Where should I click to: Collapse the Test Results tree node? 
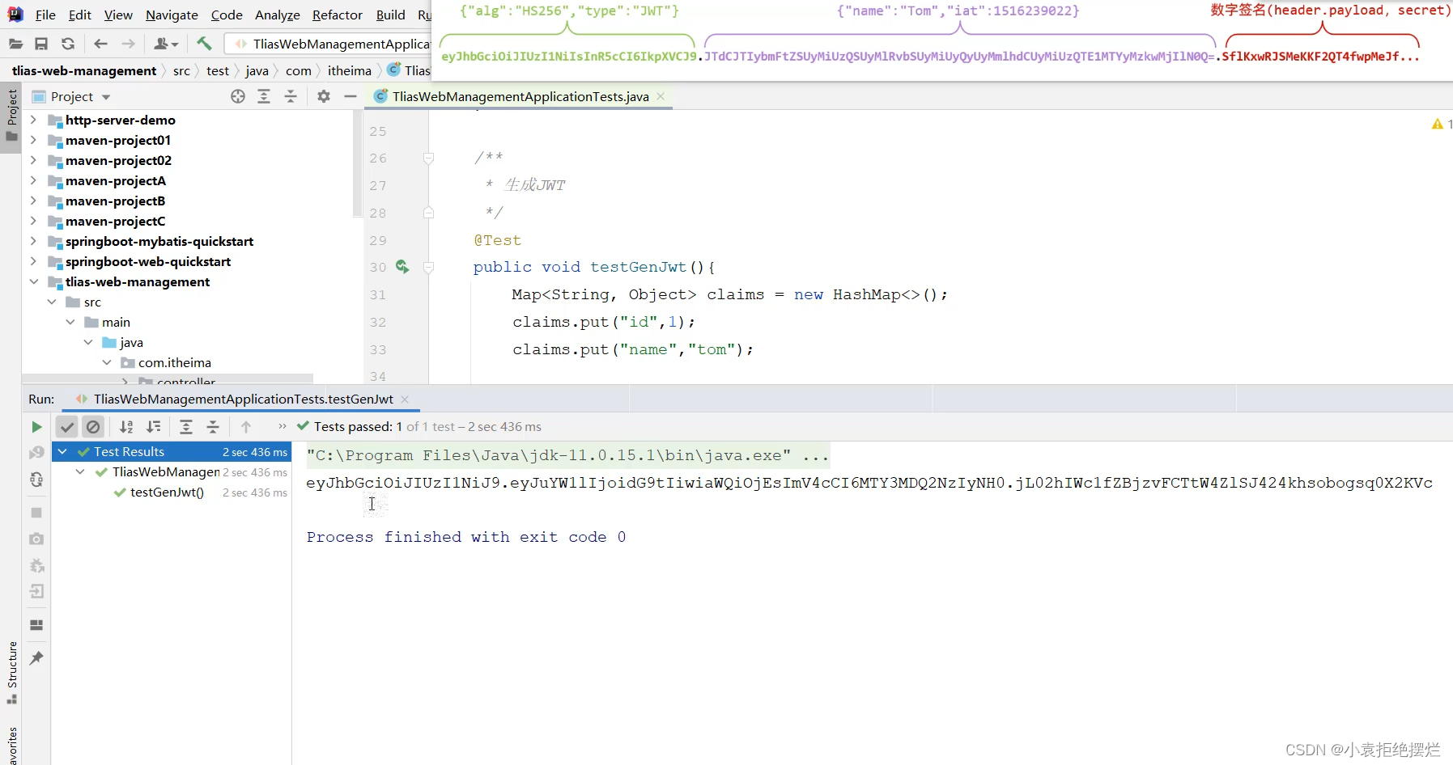click(62, 452)
